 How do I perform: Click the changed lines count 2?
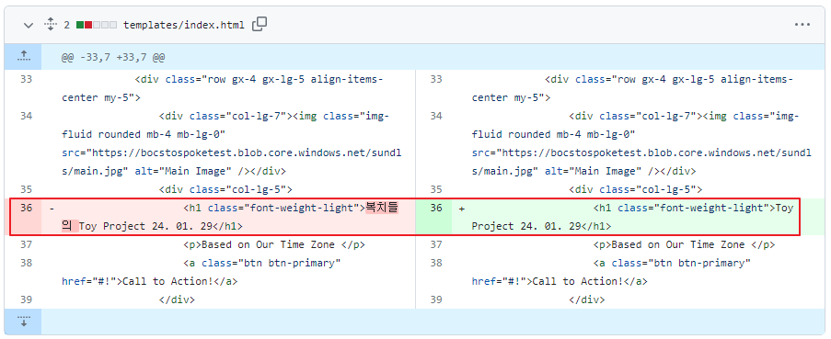click(x=67, y=25)
